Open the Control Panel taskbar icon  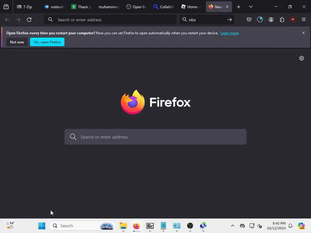(x=176, y=226)
